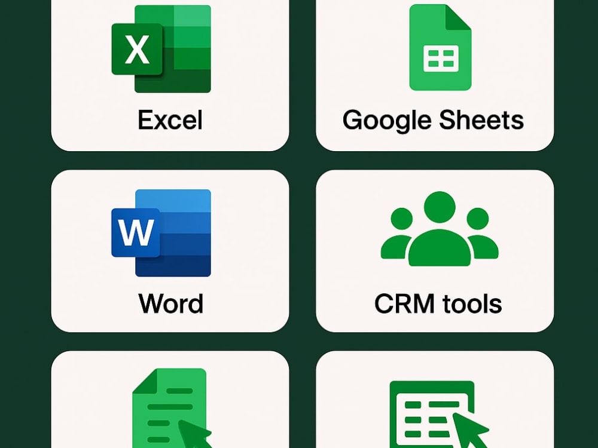Click the Word app icon
Screen dimensions: 598x448
point(161,233)
